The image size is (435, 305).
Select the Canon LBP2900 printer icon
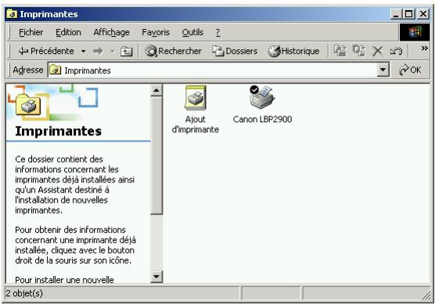click(x=262, y=97)
